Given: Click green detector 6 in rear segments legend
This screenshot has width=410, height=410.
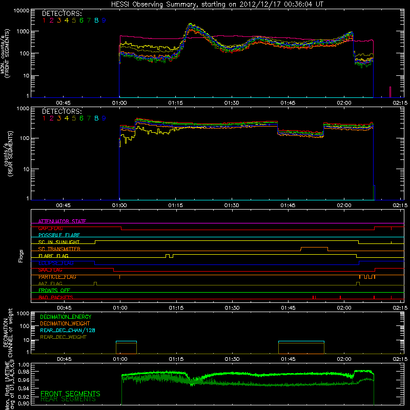Looking at the screenshot, I should pos(81,118).
